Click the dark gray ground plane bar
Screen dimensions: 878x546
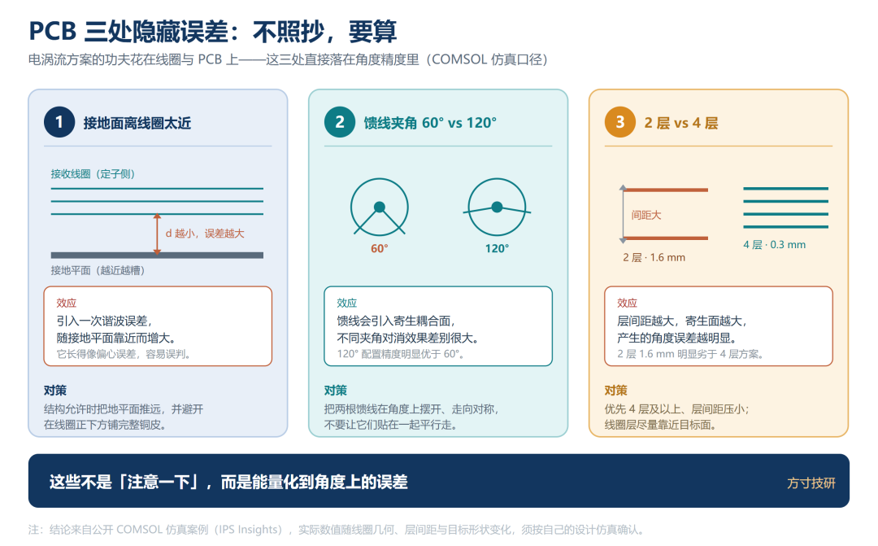point(157,255)
